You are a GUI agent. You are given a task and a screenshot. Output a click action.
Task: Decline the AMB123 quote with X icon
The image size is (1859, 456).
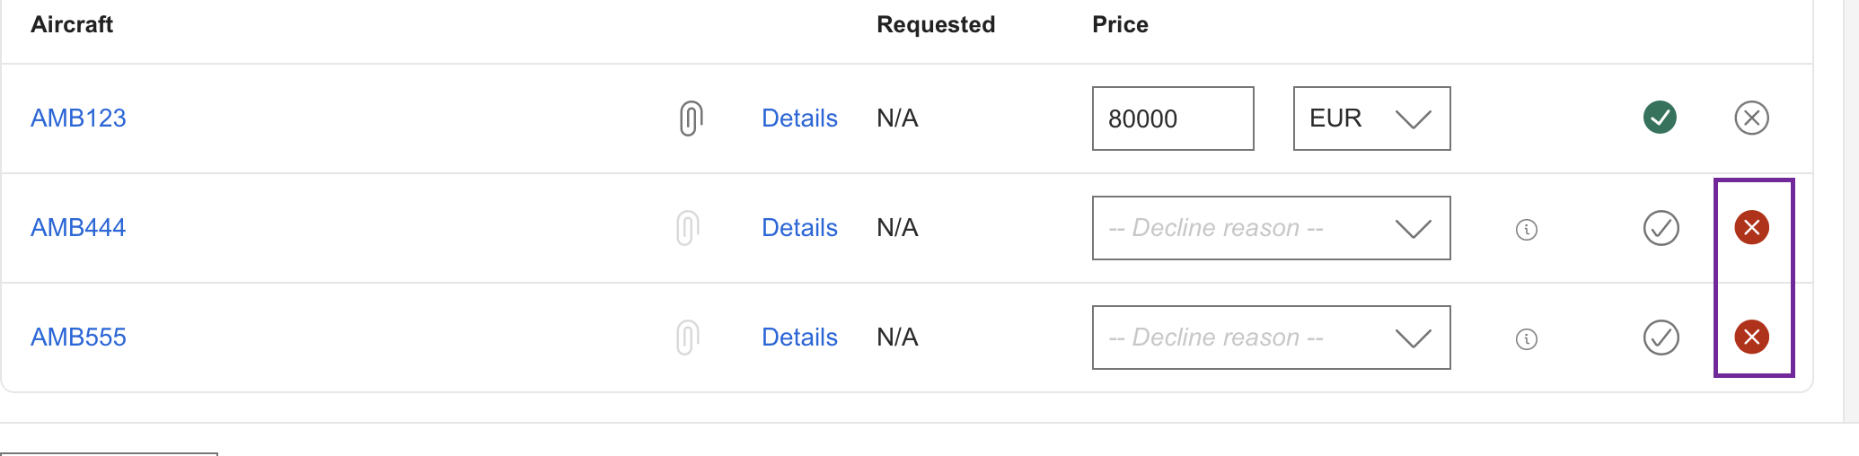coord(1751,118)
